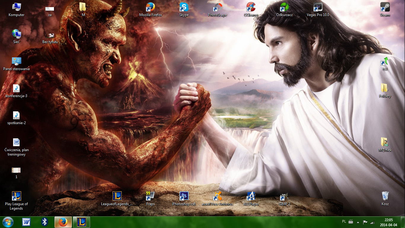The width and height of the screenshot is (405, 228).
Task: Select the 'Ćwiczenia, plan treningowy' Word document
Action: 16,147
